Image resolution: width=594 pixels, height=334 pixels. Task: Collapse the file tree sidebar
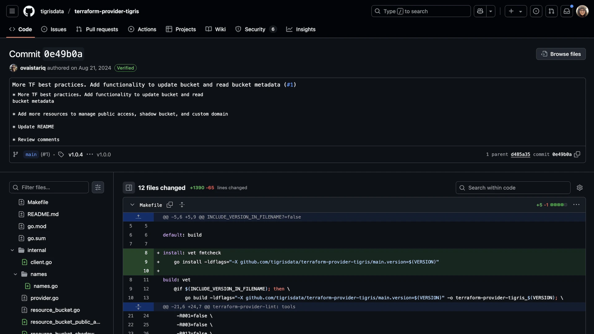coord(129,188)
